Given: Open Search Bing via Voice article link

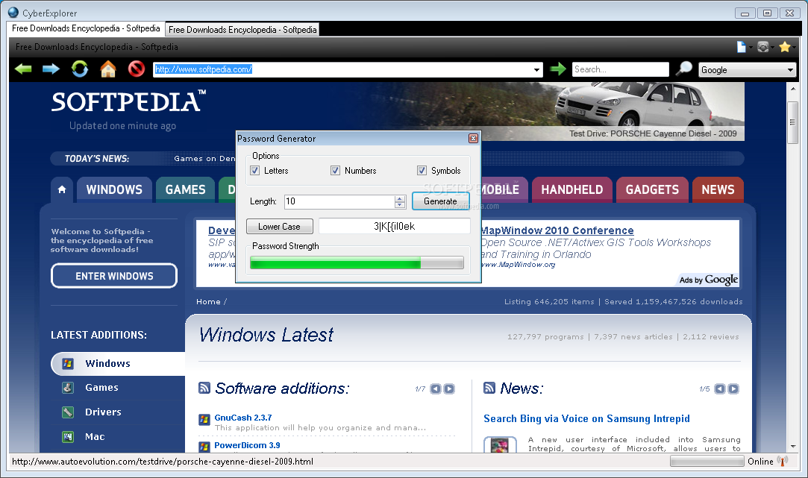Looking at the screenshot, I should pos(586,419).
